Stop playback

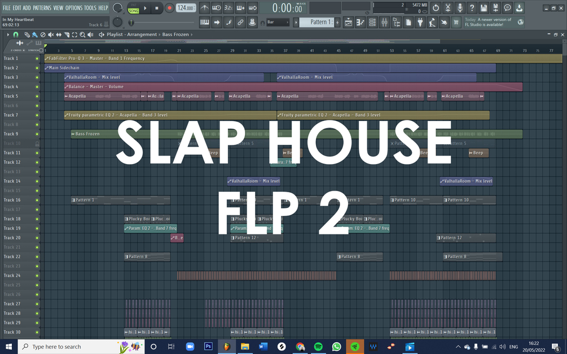pyautogui.click(x=157, y=8)
